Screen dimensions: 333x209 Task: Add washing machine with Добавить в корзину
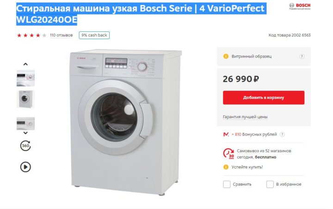tap(264, 98)
